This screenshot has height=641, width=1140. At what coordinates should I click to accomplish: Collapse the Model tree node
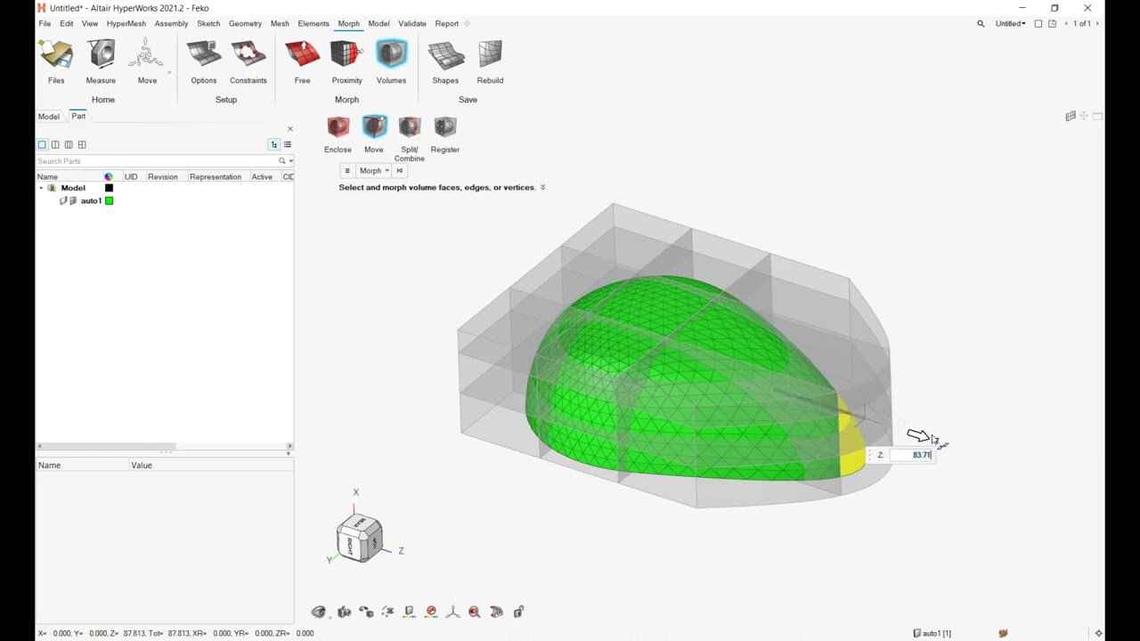[40, 189]
